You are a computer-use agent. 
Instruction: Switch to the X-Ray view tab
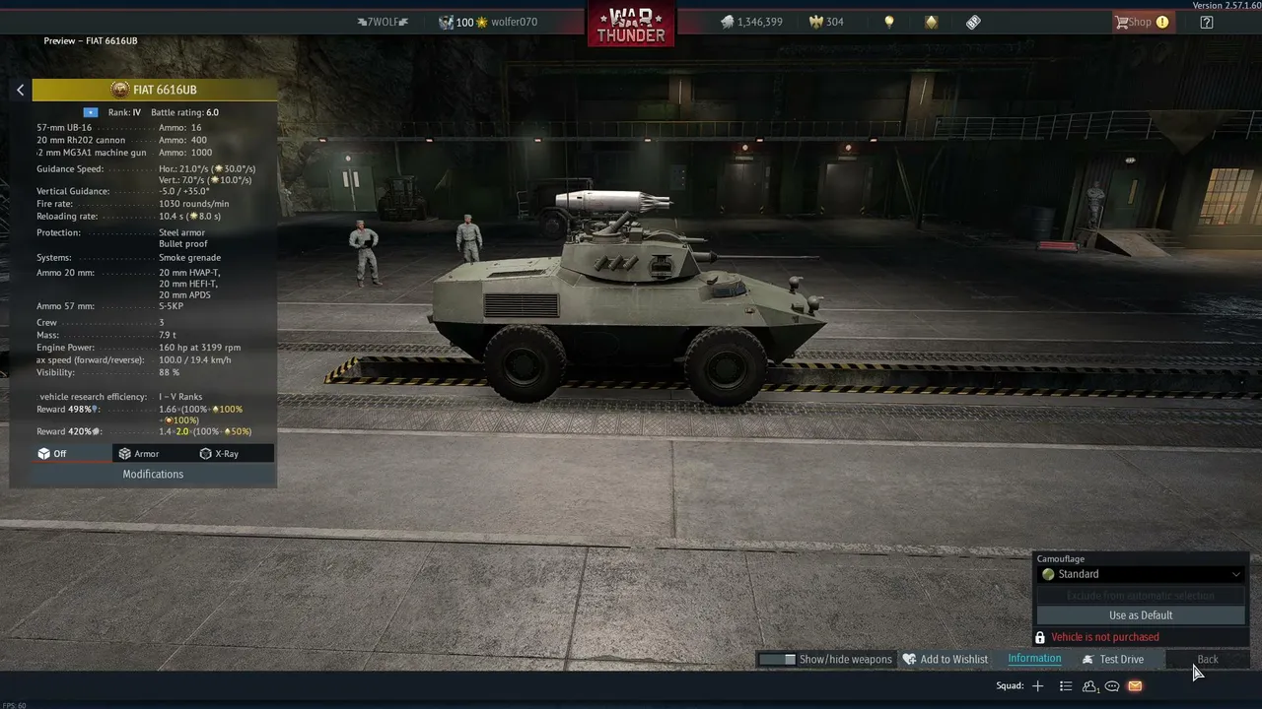(234, 454)
